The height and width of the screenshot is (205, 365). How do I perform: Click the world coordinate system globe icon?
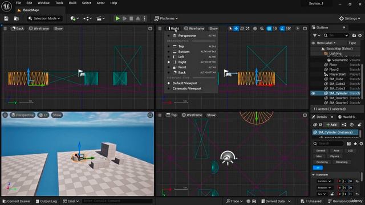click(x=255, y=28)
